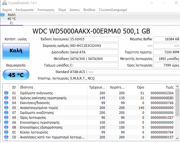Click status orb for row 04 Εκκινήσεις/διακοπές
This screenshot has width=180, height=143.
click(x=6, y=103)
